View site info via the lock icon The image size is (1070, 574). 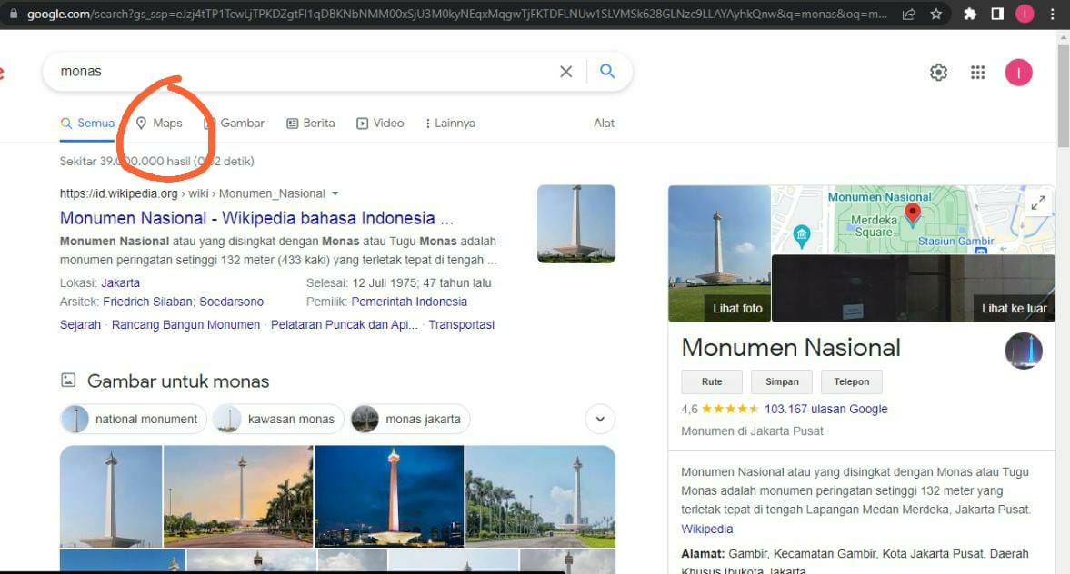point(13,14)
